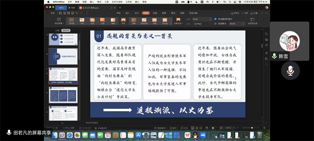The width and height of the screenshot is (314, 141).
Task: Choose the 溶解 transition thumbnail
Action: pyautogui.click(x=134, y=21)
